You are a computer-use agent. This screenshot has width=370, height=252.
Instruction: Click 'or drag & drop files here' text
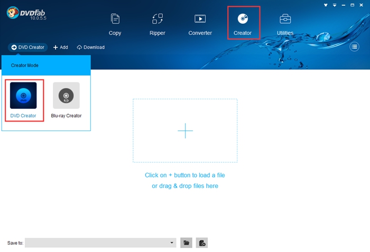point(185,186)
